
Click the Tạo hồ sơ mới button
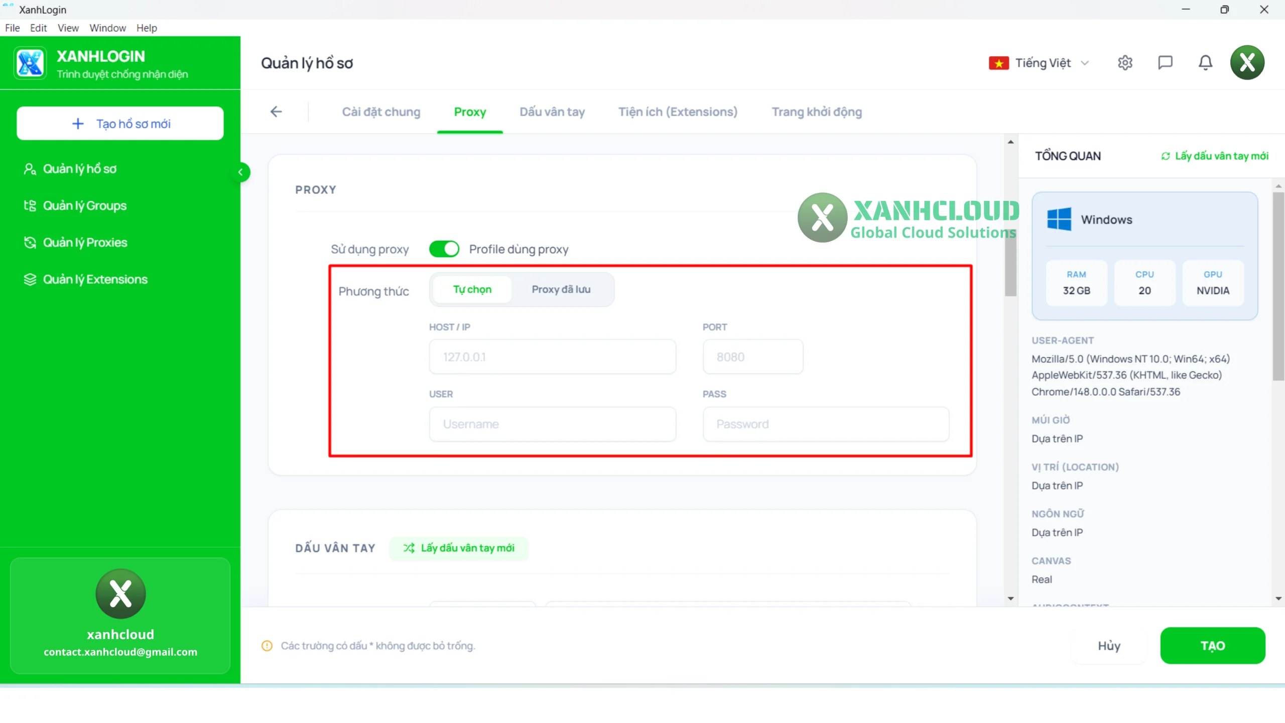point(120,124)
